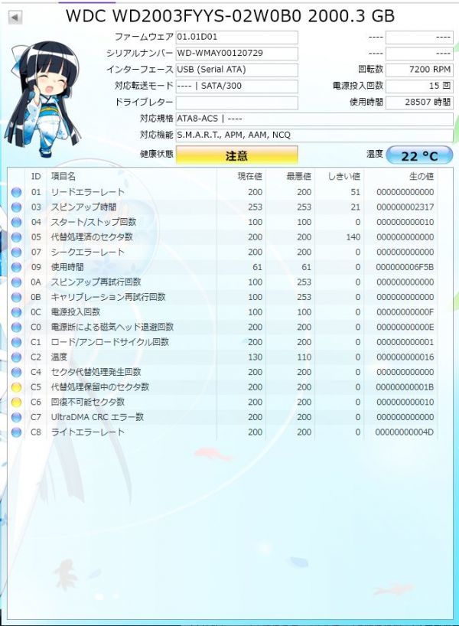The height and width of the screenshot is (626, 459).
Task: Click blue status icon for attribute 09
Action: click(16, 267)
